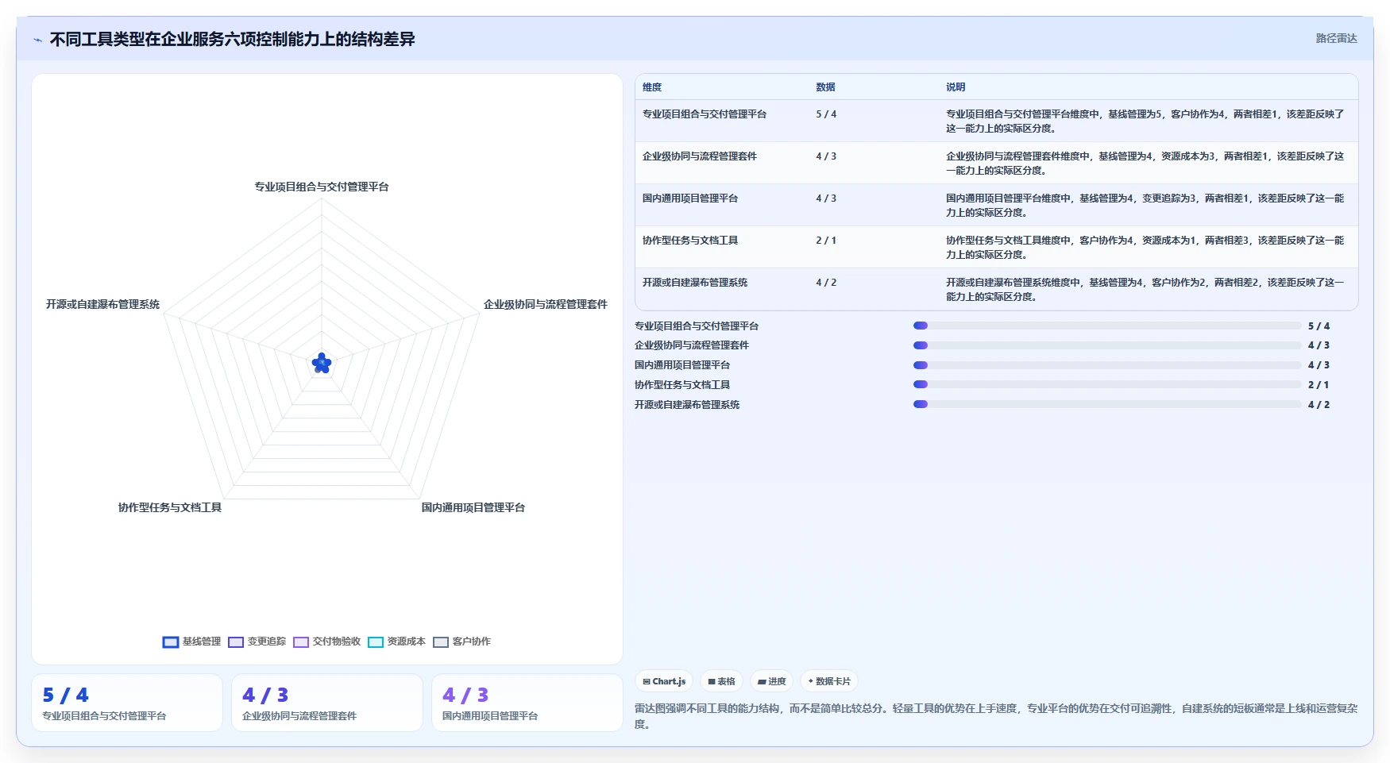The width and height of the screenshot is (1390, 763).
Task: Click progress bar for 专业项目组合与交付管理平台
Action: point(1107,326)
